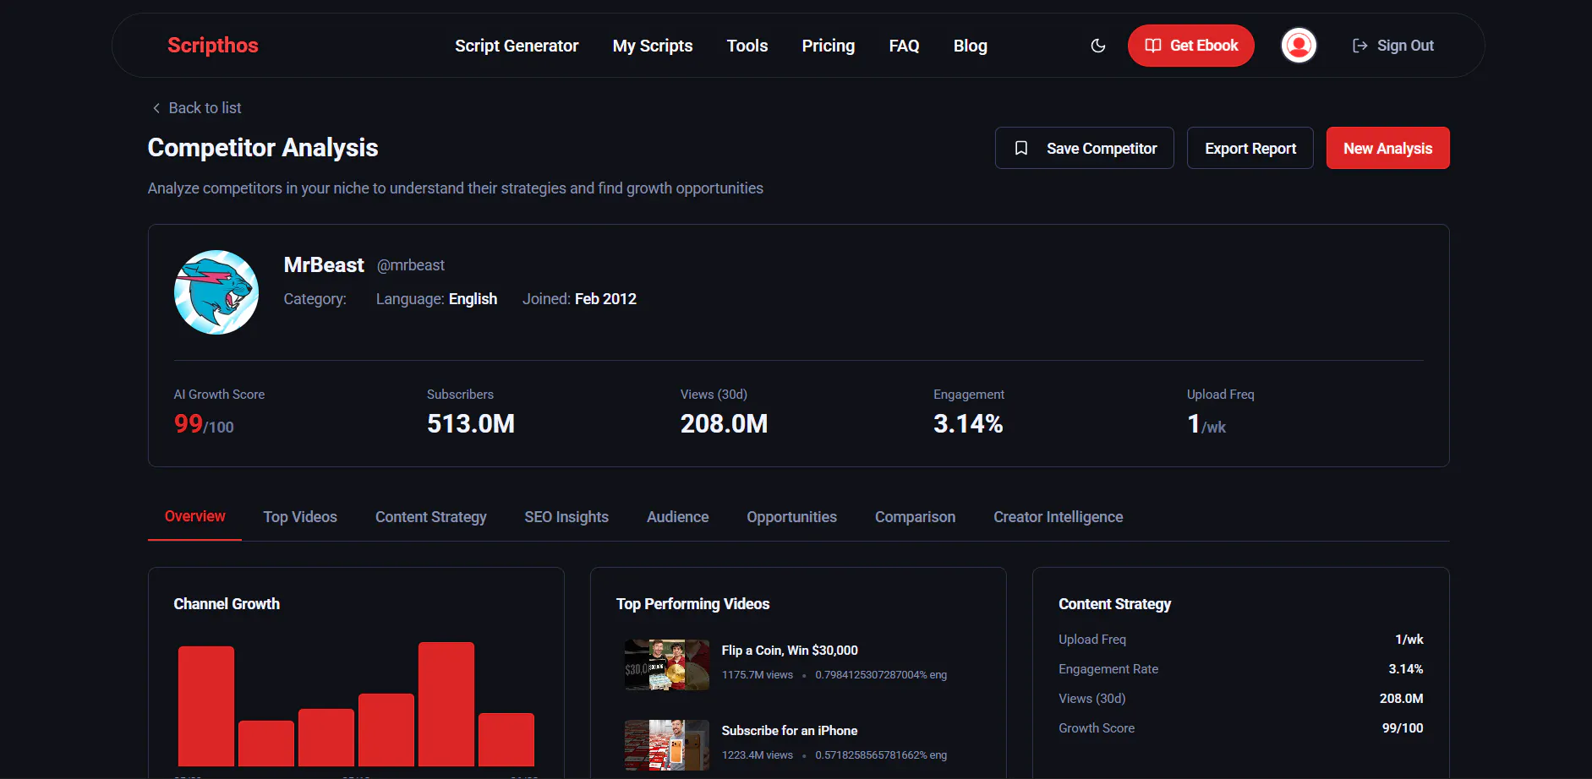Click 'Joined: Feb 2012' text
Viewport: 1592px width, 779px height.
tap(579, 299)
